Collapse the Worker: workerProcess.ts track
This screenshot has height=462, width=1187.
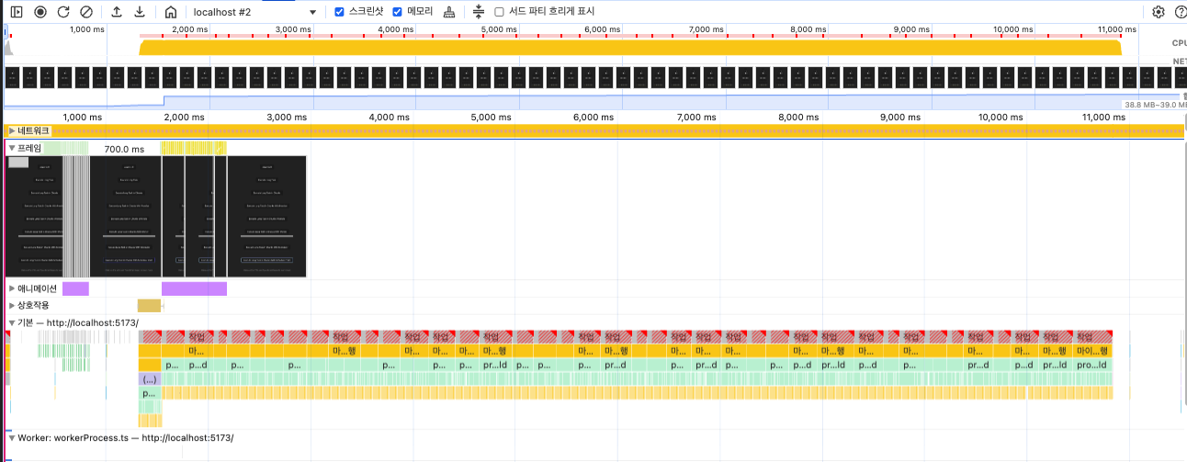(12, 438)
